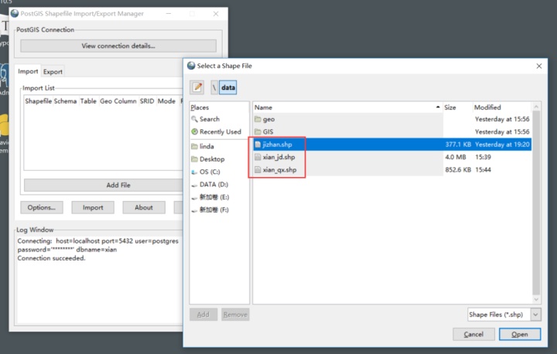Image resolution: width=557 pixels, height=354 pixels.
Task: Click the Schema column header in Import List
Action: (65, 101)
